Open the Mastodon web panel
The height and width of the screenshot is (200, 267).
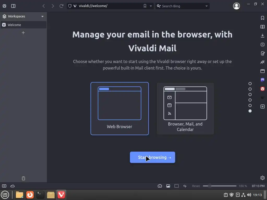(x=262, y=80)
